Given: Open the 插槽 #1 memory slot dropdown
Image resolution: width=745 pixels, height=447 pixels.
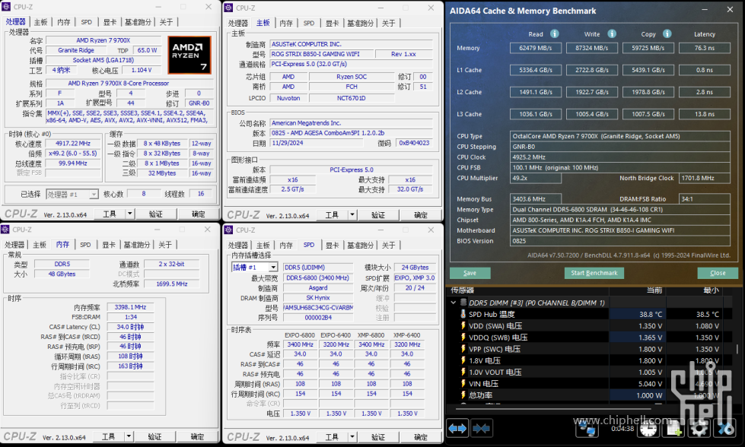Looking at the screenshot, I should pos(273,267).
